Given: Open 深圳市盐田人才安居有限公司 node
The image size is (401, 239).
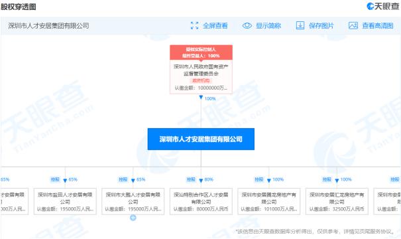Looking at the screenshot, I should pos(65,201).
